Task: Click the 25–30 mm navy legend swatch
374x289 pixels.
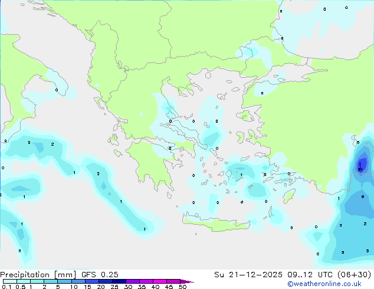Action: click(119, 281)
